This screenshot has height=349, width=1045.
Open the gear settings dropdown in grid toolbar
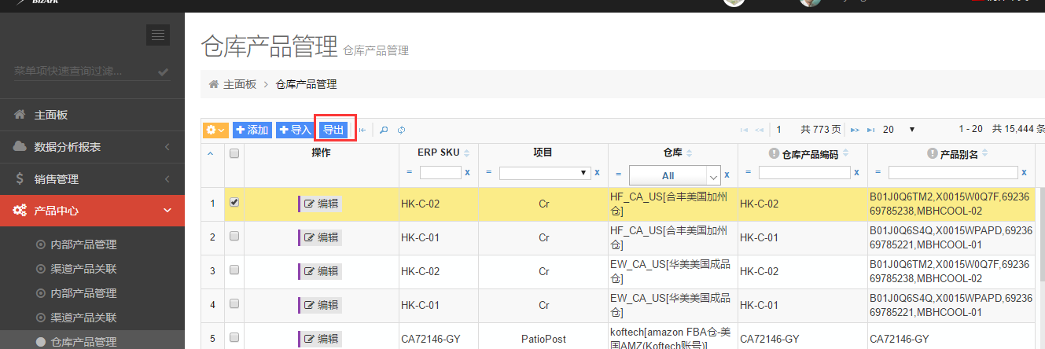coord(215,130)
